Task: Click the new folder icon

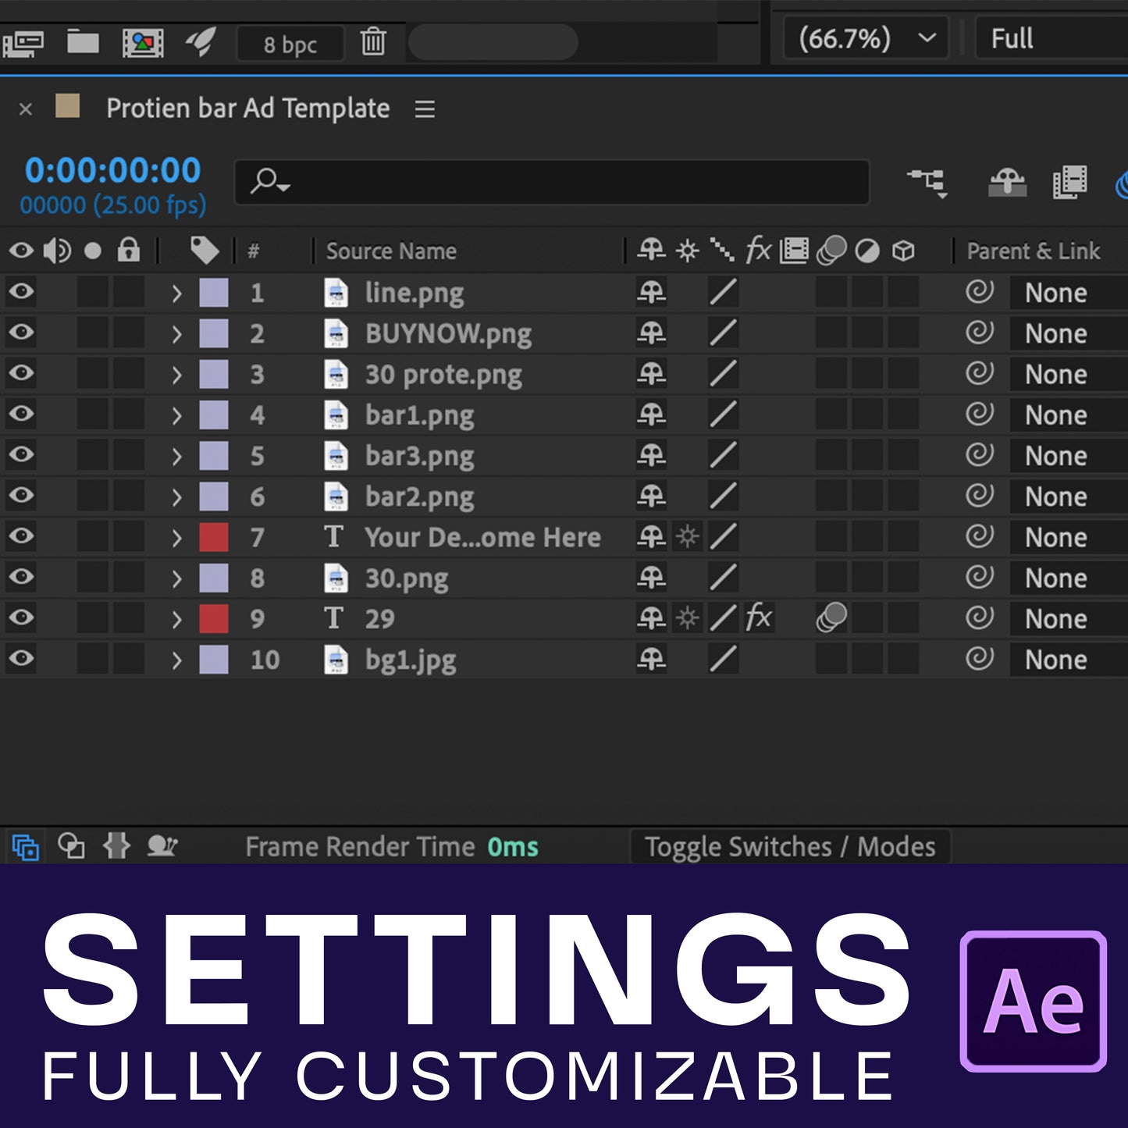Action: tap(83, 41)
